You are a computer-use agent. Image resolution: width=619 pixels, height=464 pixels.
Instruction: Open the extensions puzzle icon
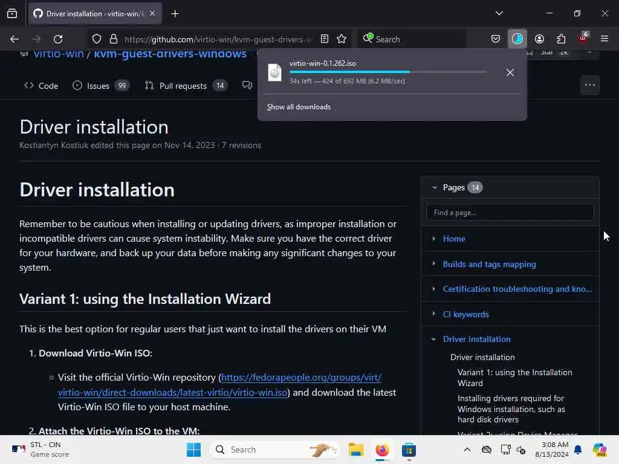(561, 39)
